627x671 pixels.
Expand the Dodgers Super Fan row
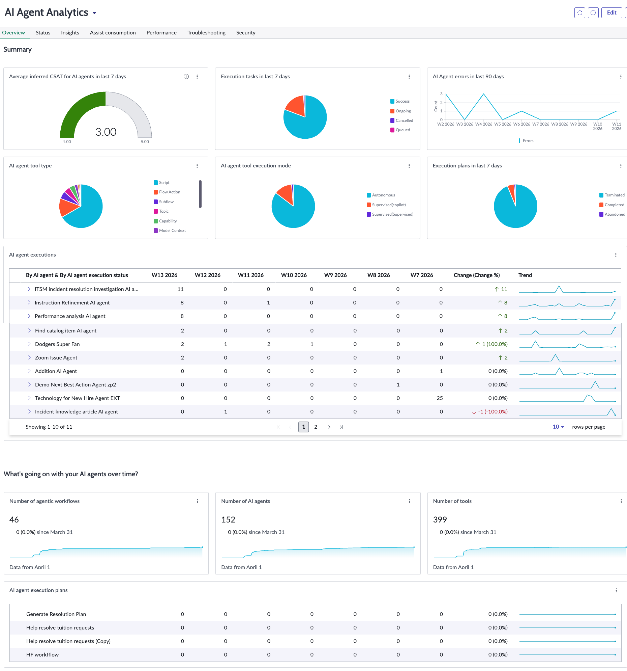pos(29,344)
